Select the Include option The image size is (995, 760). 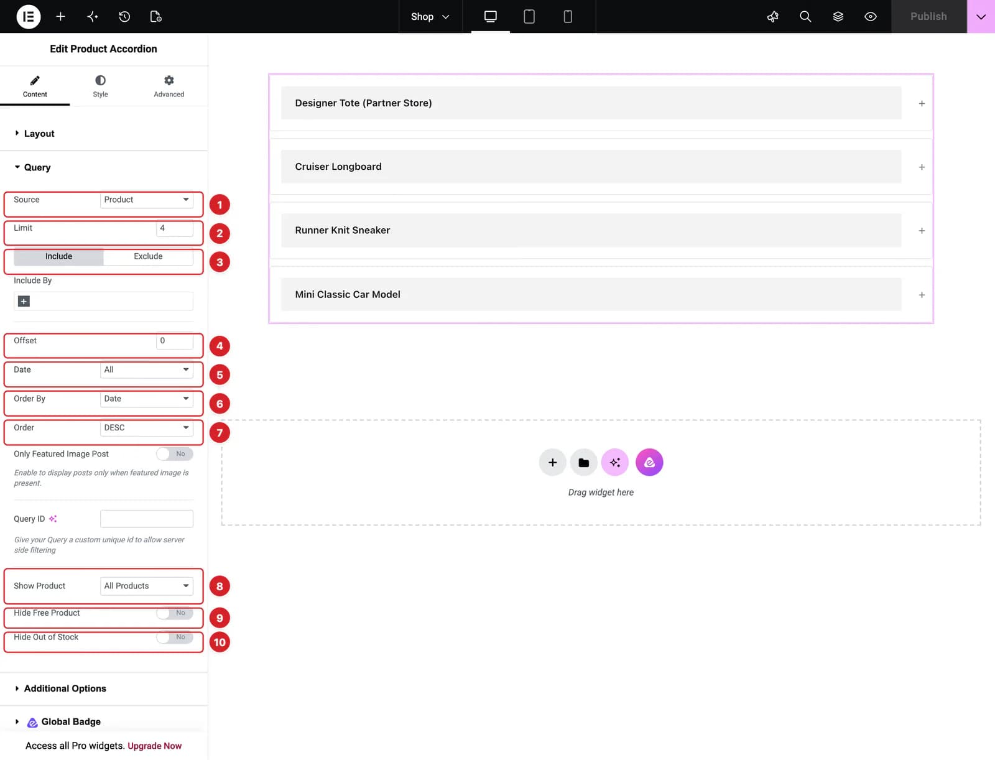click(x=58, y=256)
